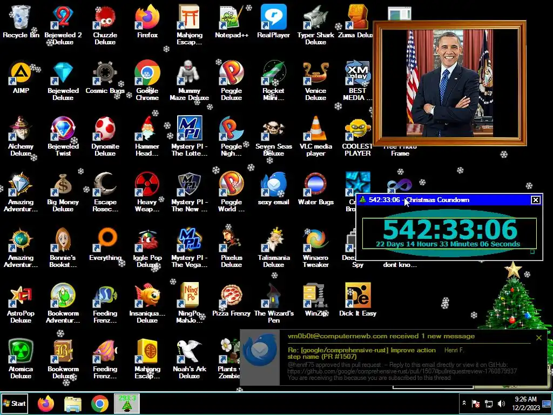Launch Dynomite Deluxe egg icon
553x415 pixels.
point(105,136)
